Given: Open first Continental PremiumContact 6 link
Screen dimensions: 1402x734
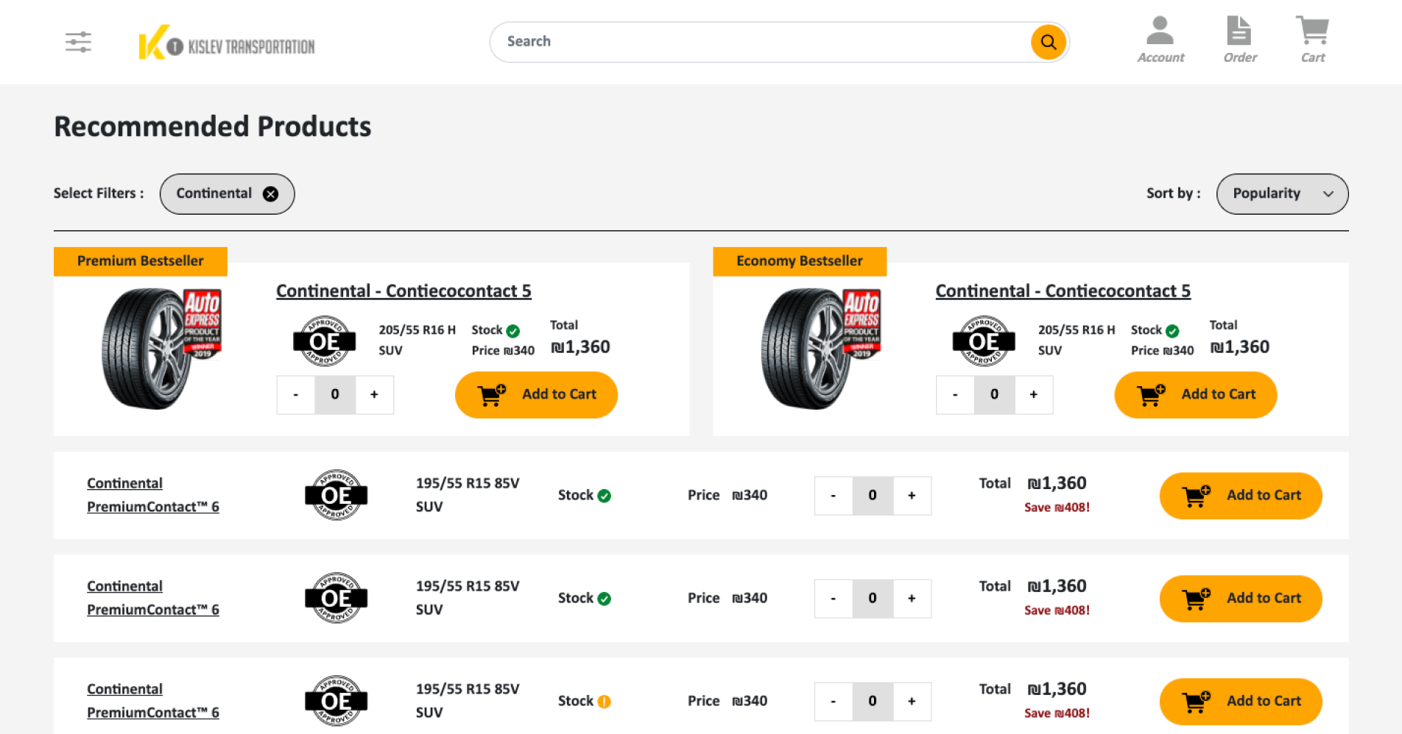Looking at the screenshot, I should click(152, 495).
